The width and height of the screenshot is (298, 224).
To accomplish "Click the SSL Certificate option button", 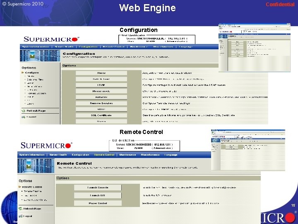I will tap(101, 115).
